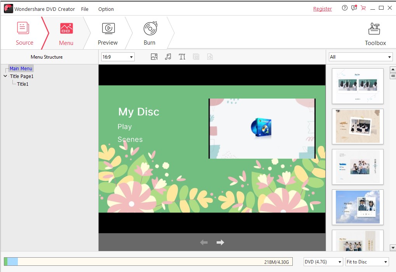Open the All templates filter dropdown
The width and height of the screenshot is (396, 272).
coord(360,57)
